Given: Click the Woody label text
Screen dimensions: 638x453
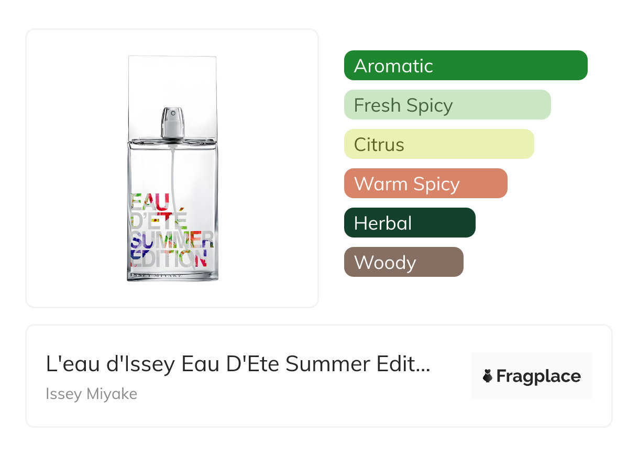Looking at the screenshot, I should pos(385,263).
